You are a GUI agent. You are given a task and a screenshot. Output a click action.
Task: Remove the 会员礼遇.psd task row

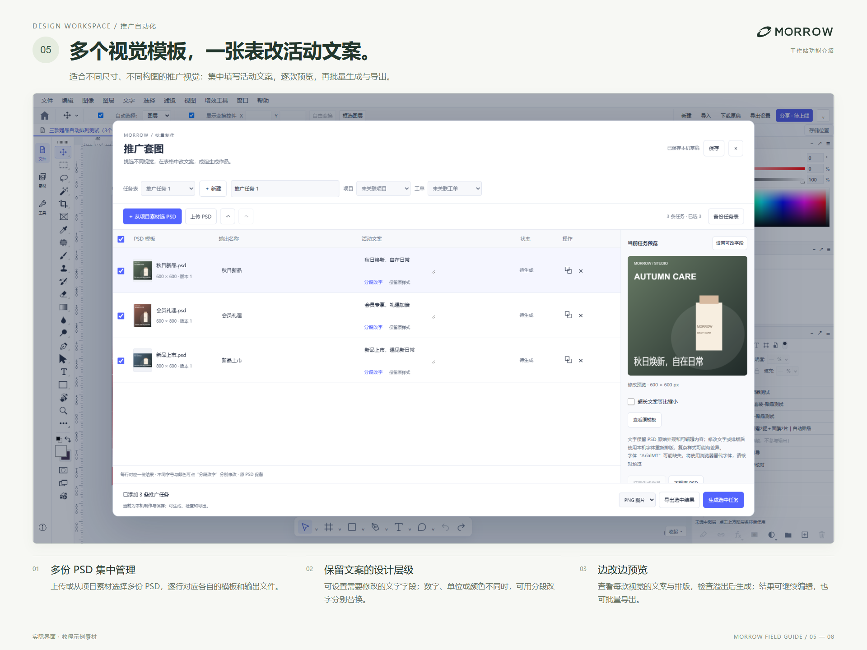tap(581, 316)
